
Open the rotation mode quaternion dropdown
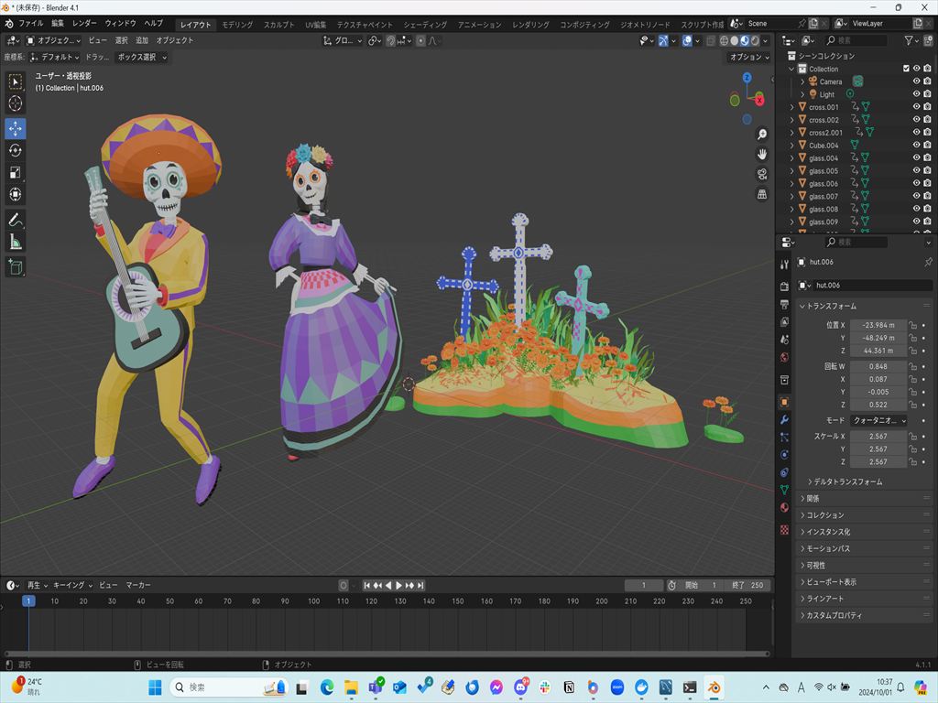[x=878, y=421]
